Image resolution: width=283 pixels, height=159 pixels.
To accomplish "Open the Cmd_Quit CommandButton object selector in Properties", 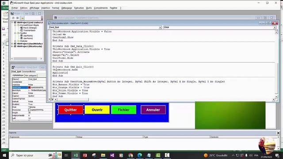I will click(x=29, y=72).
